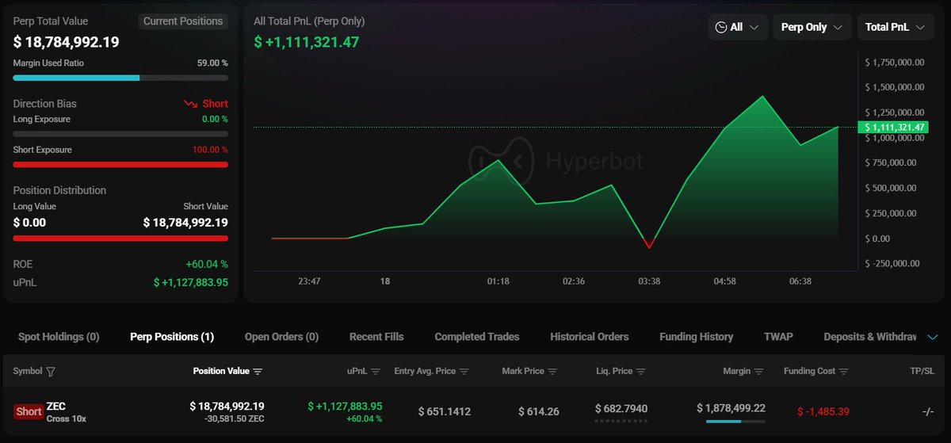This screenshot has height=443, width=951.
Task: Click the red Short Exposure bar
Action: 120,165
